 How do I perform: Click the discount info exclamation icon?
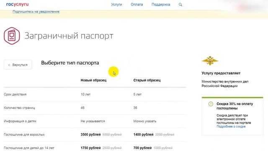(211, 104)
